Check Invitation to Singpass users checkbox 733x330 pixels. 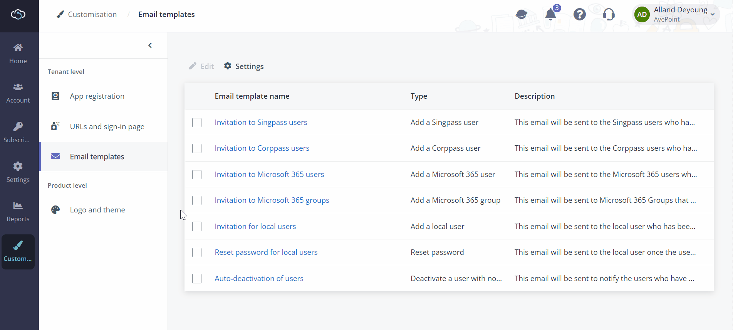coord(197,123)
